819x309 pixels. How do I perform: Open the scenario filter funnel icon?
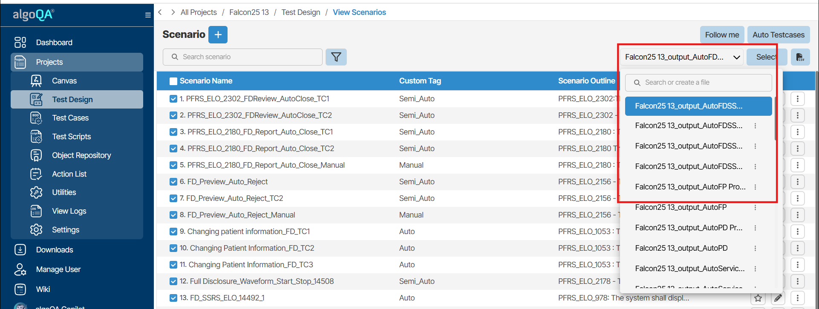[336, 57]
